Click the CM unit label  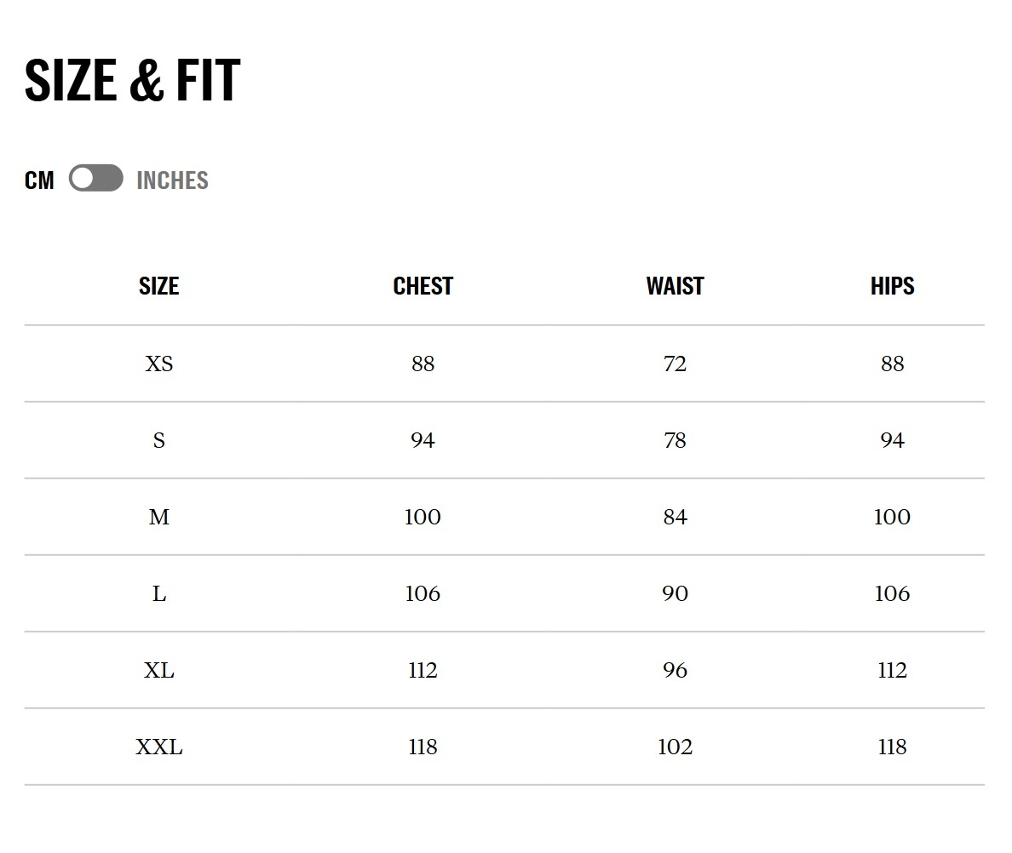point(39,180)
